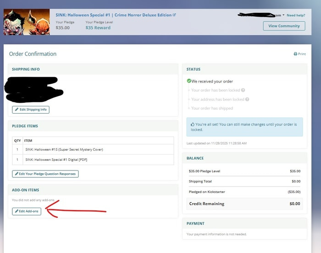The width and height of the screenshot is (321, 253).
Task: Click the ITEM column header
Action: pos(28,141)
